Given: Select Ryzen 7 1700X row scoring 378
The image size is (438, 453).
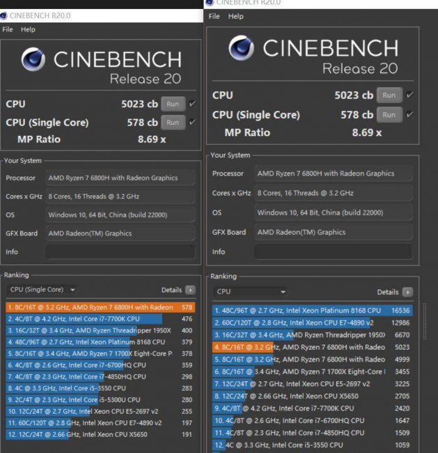Looking at the screenshot, I should click(x=100, y=353).
